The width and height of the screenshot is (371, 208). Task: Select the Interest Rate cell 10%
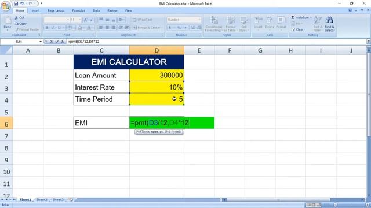(157, 87)
